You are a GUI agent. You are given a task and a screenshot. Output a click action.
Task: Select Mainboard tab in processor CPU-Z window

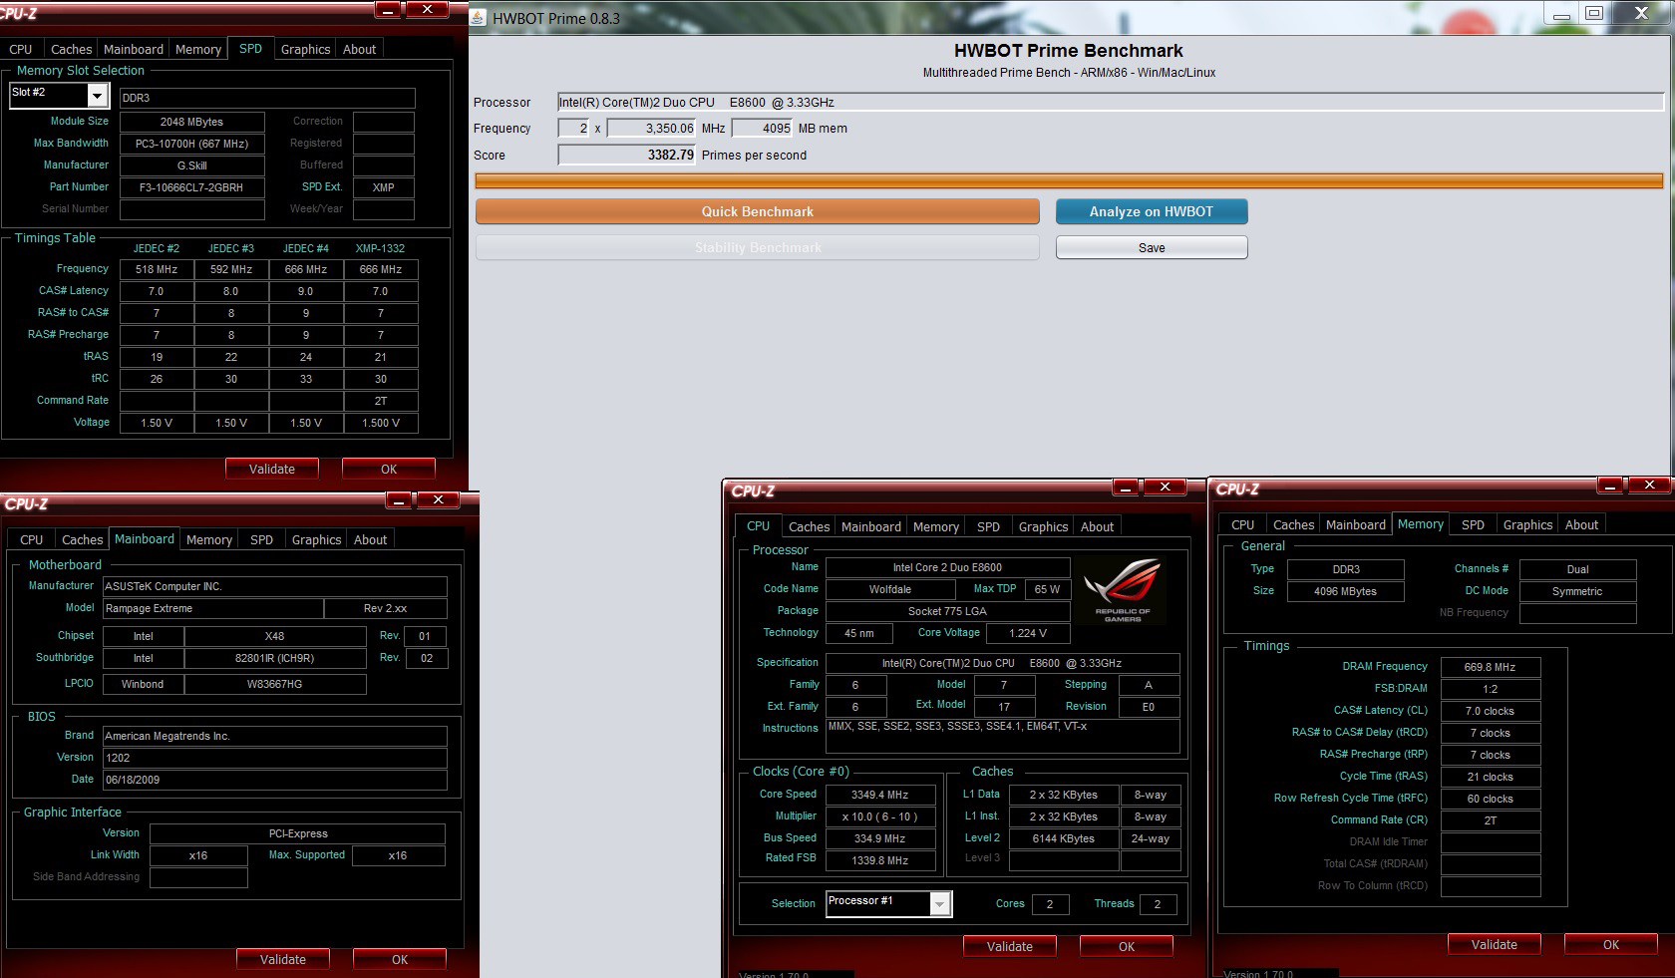coord(871,526)
